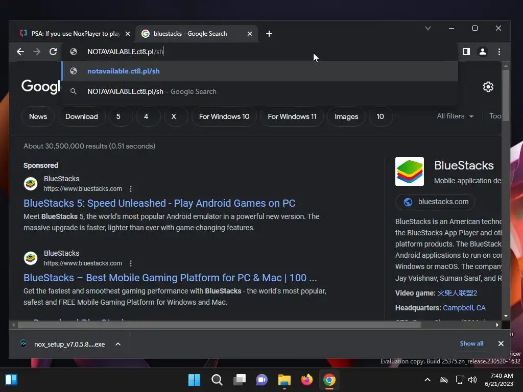This screenshot has height=392, width=523.
Task: Click second result's BlueStacks favicon
Action: coord(30,258)
